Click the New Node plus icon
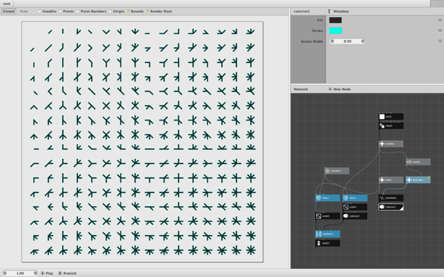 [330, 89]
